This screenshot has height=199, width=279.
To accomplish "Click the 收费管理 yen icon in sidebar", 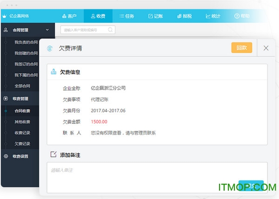I will tap(6, 98).
